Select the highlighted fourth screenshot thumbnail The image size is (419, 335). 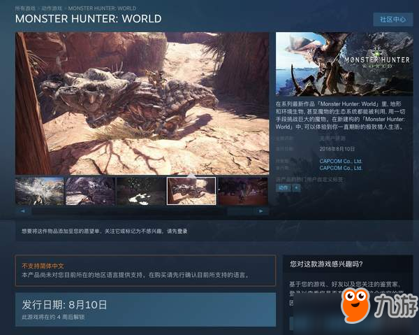pyautogui.click(x=191, y=190)
